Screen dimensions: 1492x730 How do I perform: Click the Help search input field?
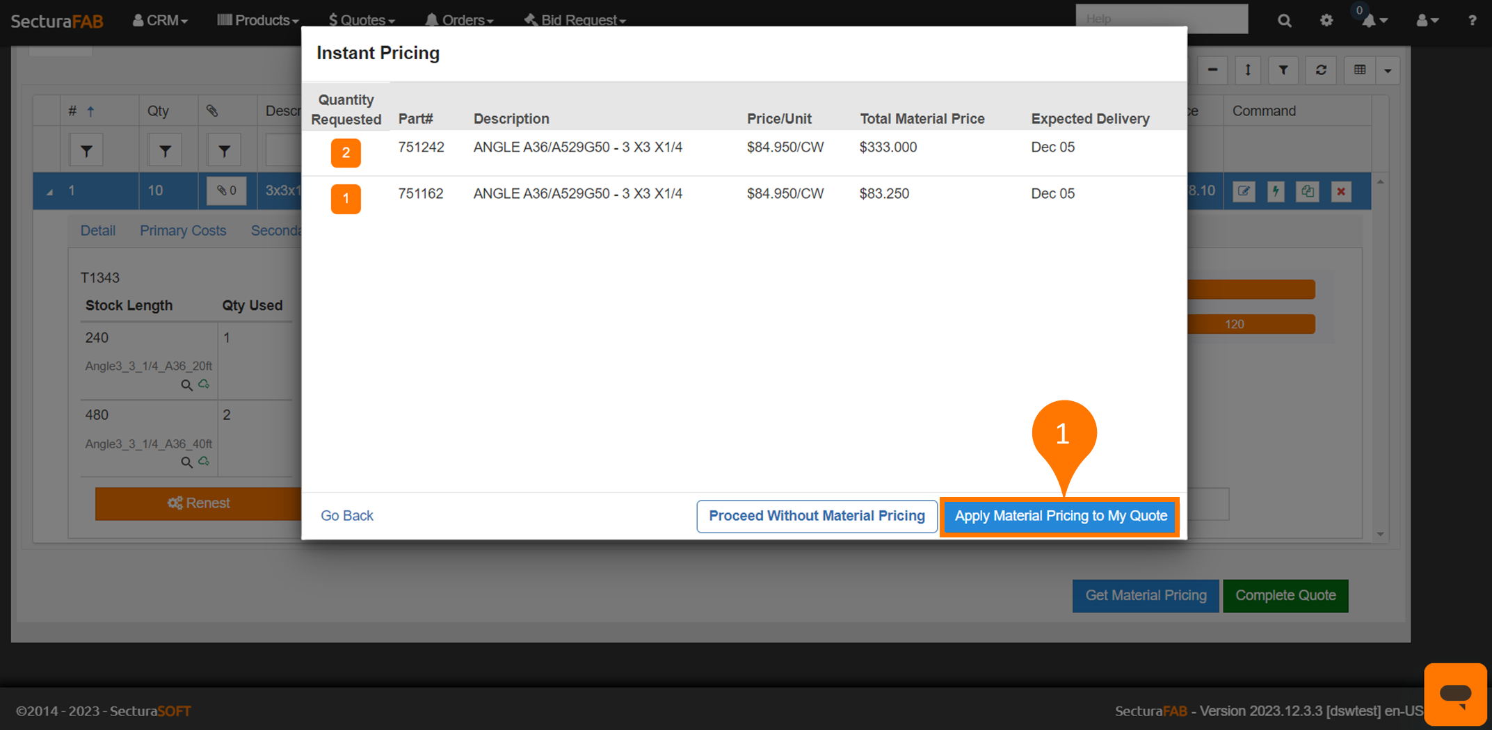tap(1161, 19)
